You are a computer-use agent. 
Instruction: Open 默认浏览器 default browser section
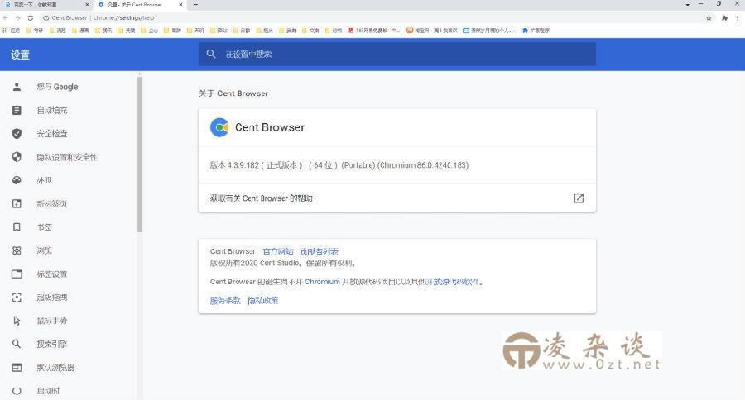(x=55, y=367)
